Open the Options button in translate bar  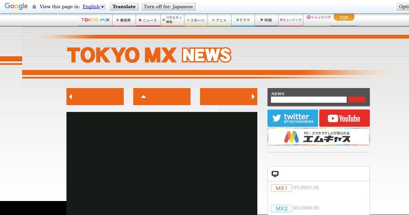(403, 6)
